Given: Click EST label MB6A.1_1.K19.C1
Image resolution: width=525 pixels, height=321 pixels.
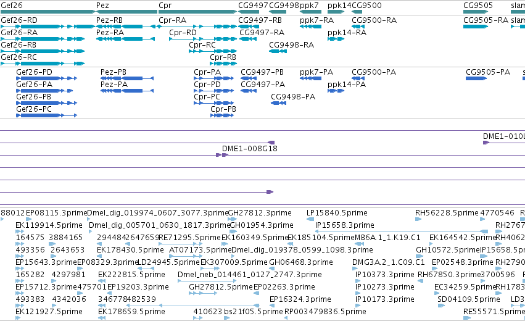Looking at the screenshot, I should (x=387, y=238).
